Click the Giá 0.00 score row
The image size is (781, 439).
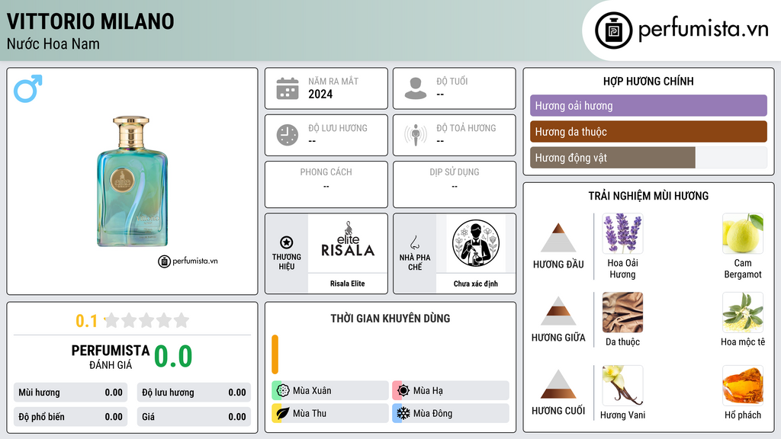tap(194, 417)
